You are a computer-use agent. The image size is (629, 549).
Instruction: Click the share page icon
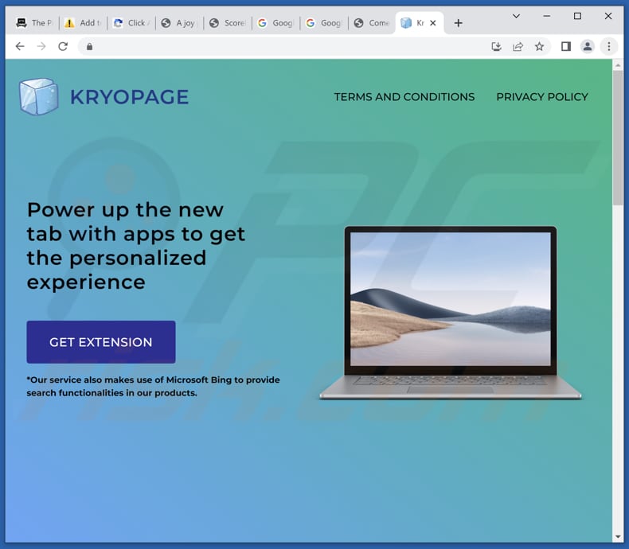(x=518, y=46)
